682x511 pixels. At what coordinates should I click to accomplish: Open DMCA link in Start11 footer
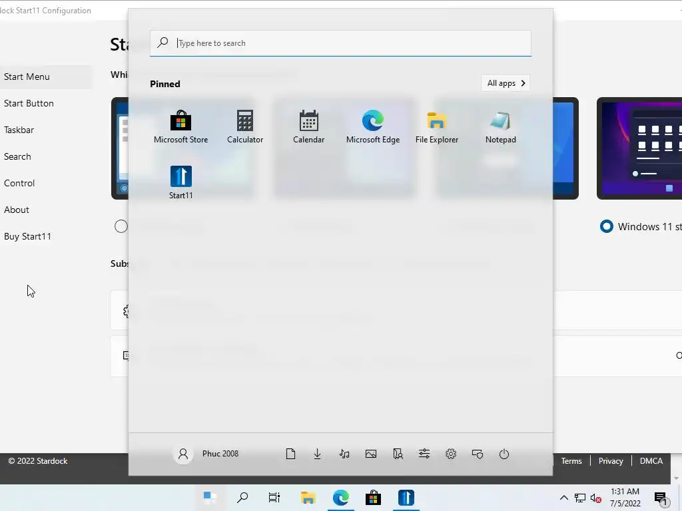pyautogui.click(x=651, y=461)
